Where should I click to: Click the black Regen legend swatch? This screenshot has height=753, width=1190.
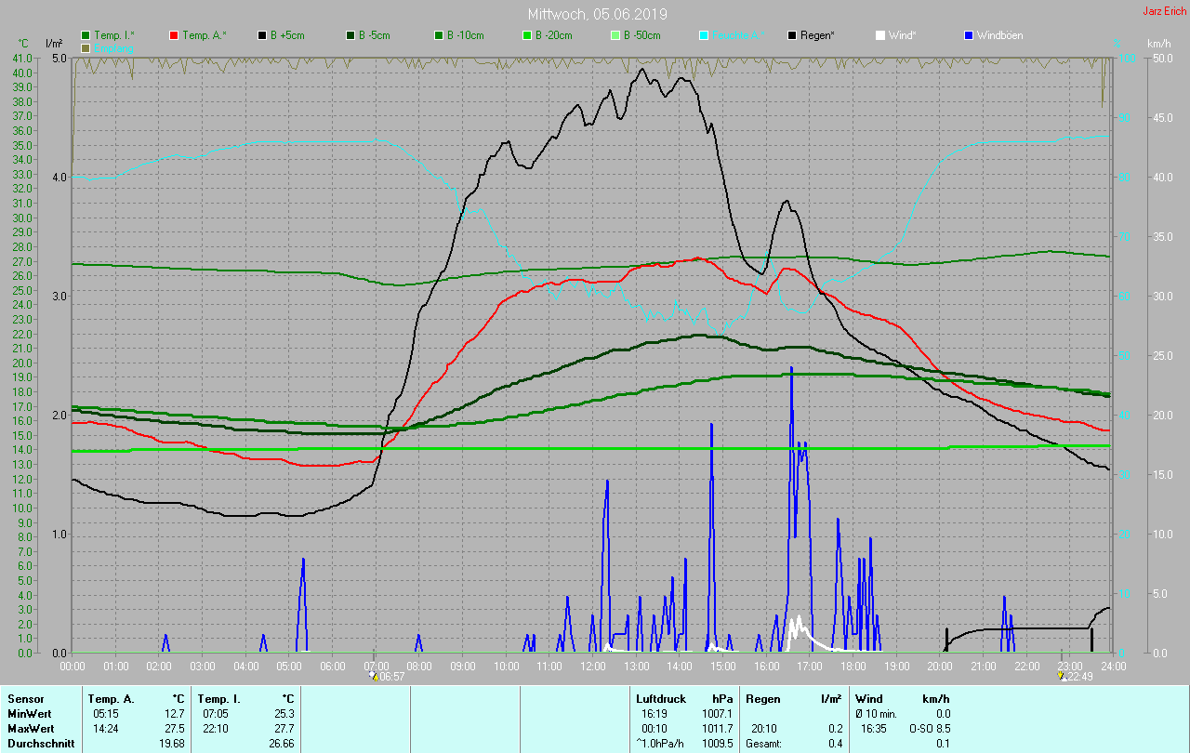pos(792,35)
